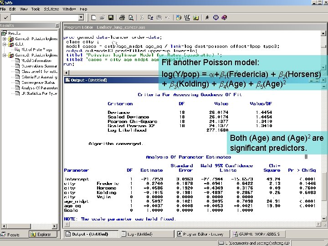Click the Help book toolbar icon
Image resolution: width=328 pixels, height=246 pixels.
click(x=224, y=18)
